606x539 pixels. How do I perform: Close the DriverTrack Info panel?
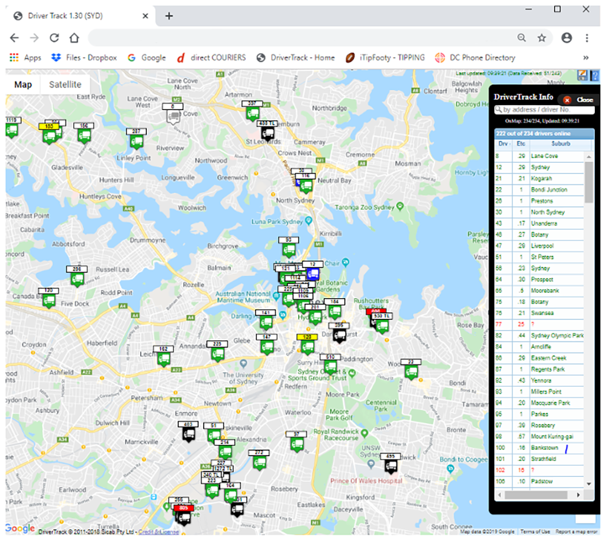click(578, 99)
